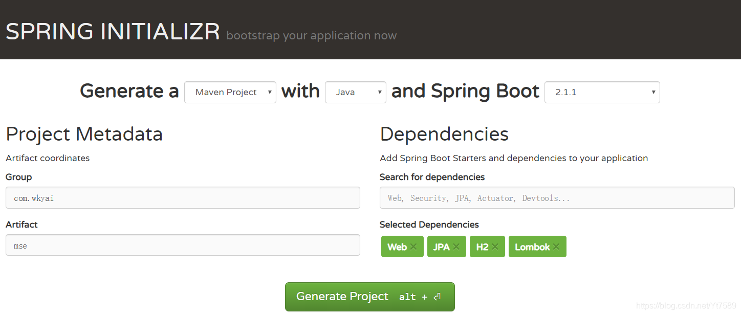This screenshot has height=315, width=741.
Task: Open the Spring Boot 2.1.1 version dropdown
Action: 602,92
